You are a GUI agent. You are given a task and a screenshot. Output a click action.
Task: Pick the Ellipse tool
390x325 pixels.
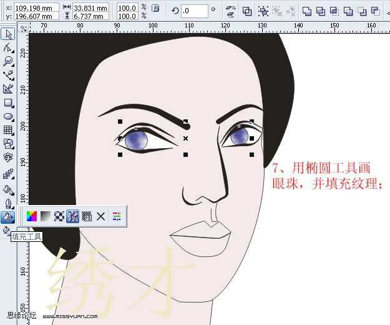(x=8, y=116)
